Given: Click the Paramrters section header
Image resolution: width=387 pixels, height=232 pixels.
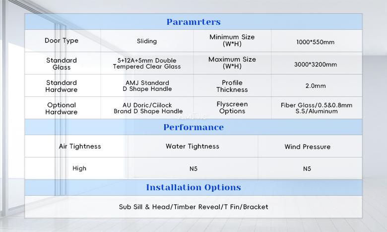Looking at the screenshot, I should tap(193, 22).
